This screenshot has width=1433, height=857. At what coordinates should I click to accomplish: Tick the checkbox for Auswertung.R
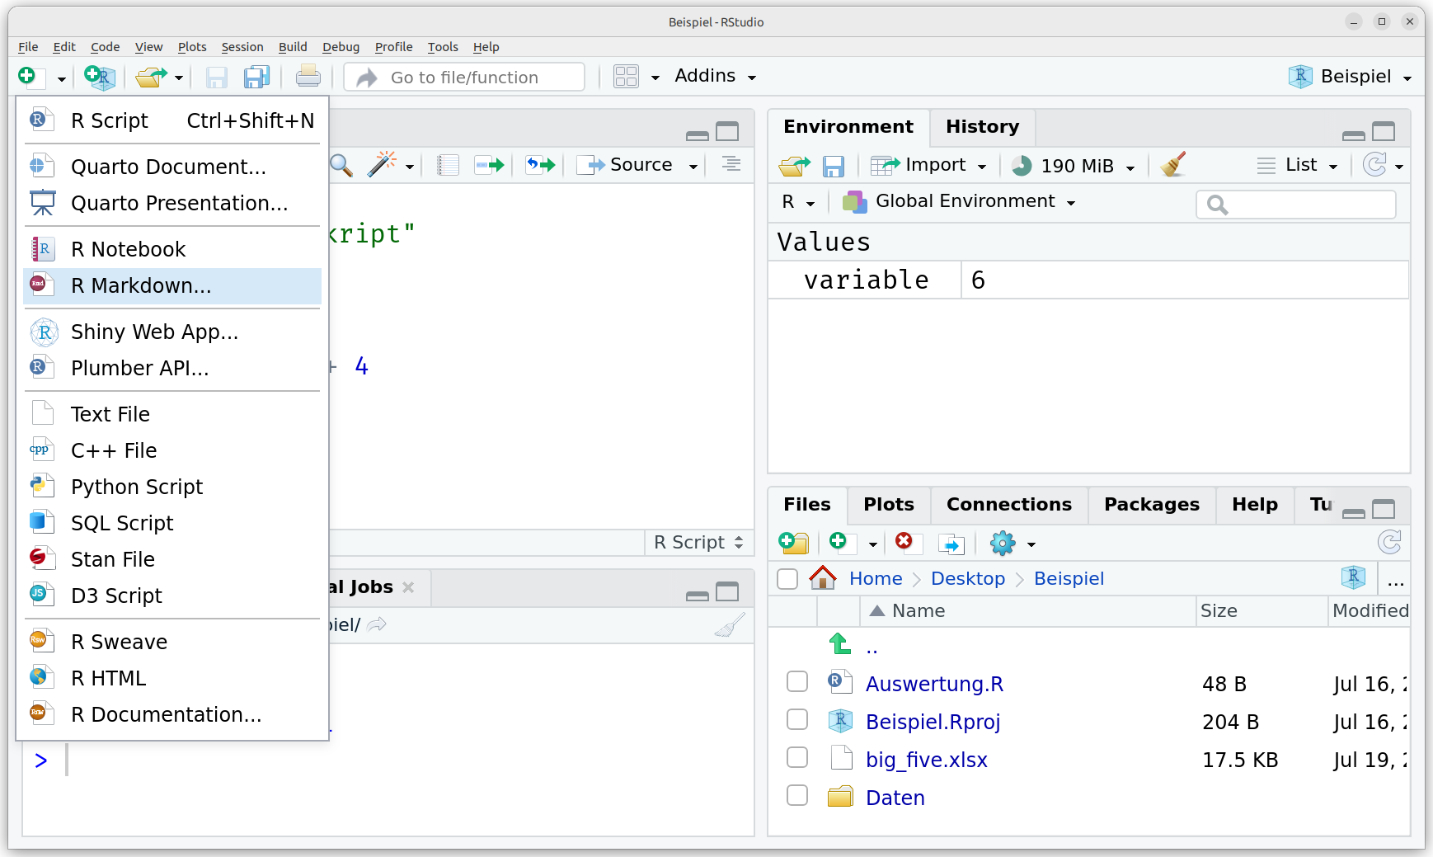pyautogui.click(x=797, y=681)
